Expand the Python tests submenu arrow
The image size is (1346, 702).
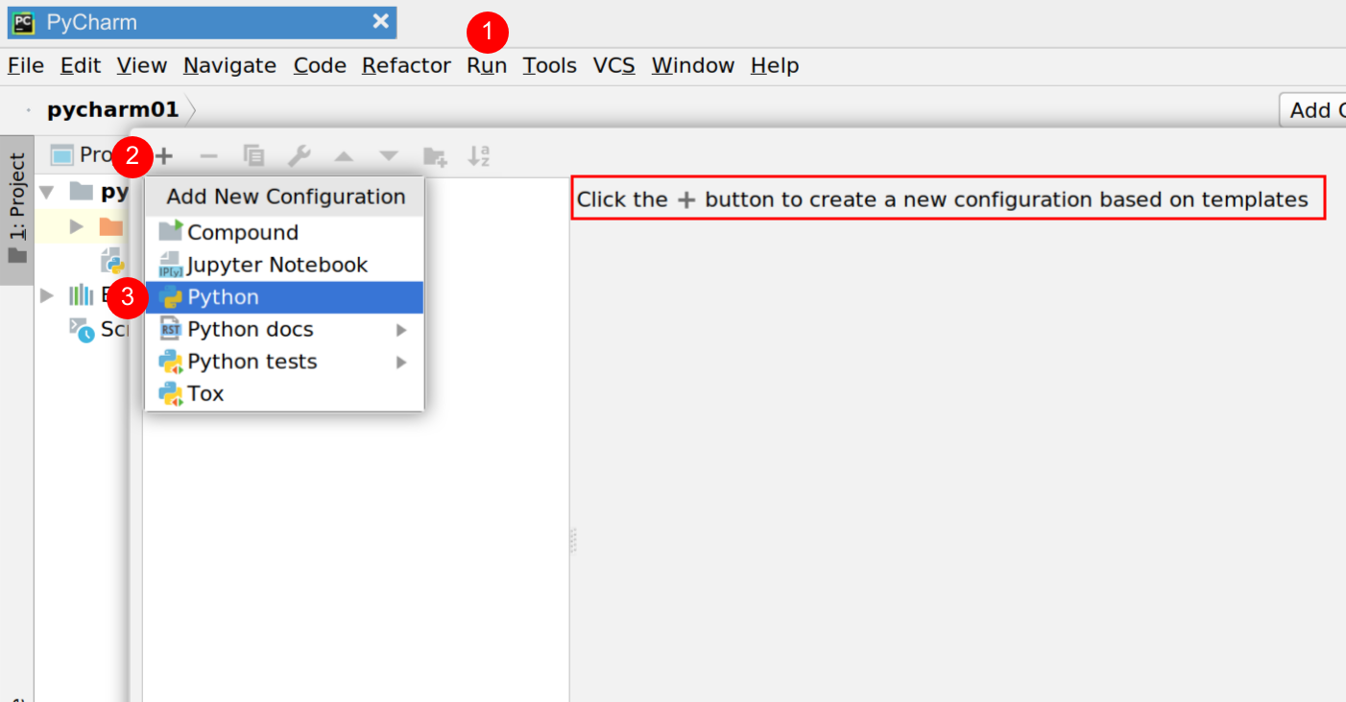pos(401,363)
